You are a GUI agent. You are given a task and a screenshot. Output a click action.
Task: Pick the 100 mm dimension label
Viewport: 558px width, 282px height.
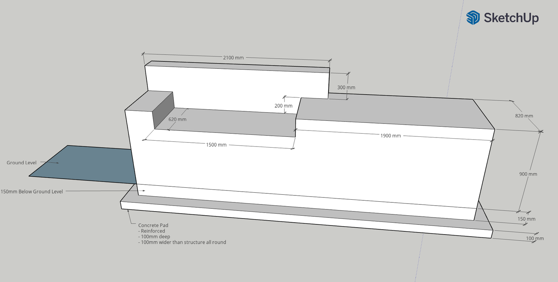(535, 239)
